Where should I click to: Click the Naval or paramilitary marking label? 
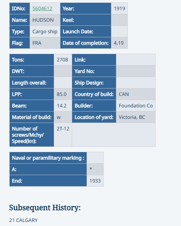[x=48, y=158]
